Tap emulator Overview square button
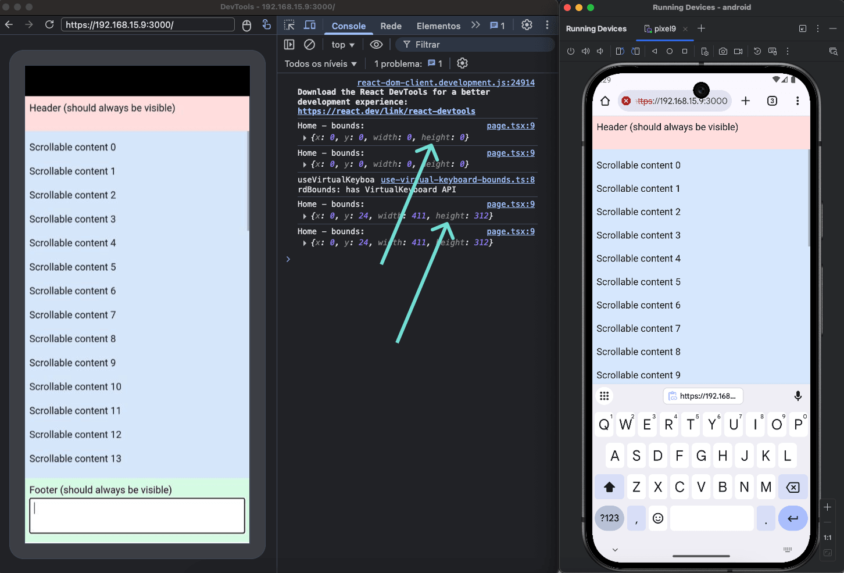 click(685, 51)
